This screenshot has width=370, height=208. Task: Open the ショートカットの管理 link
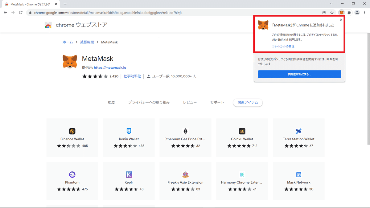(283, 46)
